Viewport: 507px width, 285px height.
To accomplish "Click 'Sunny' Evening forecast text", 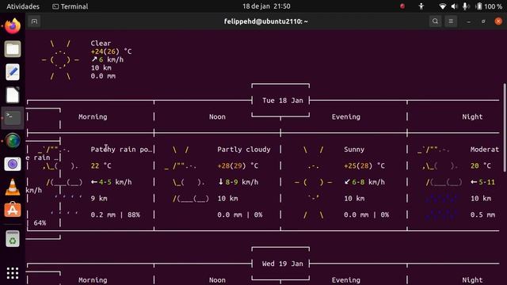I will point(354,150).
